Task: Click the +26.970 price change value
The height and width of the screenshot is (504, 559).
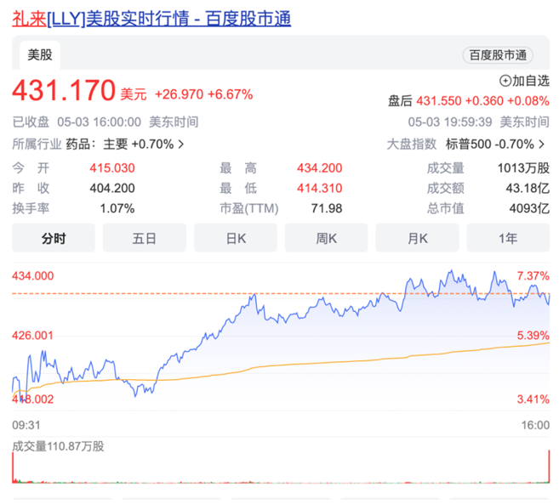Action: click(x=179, y=94)
